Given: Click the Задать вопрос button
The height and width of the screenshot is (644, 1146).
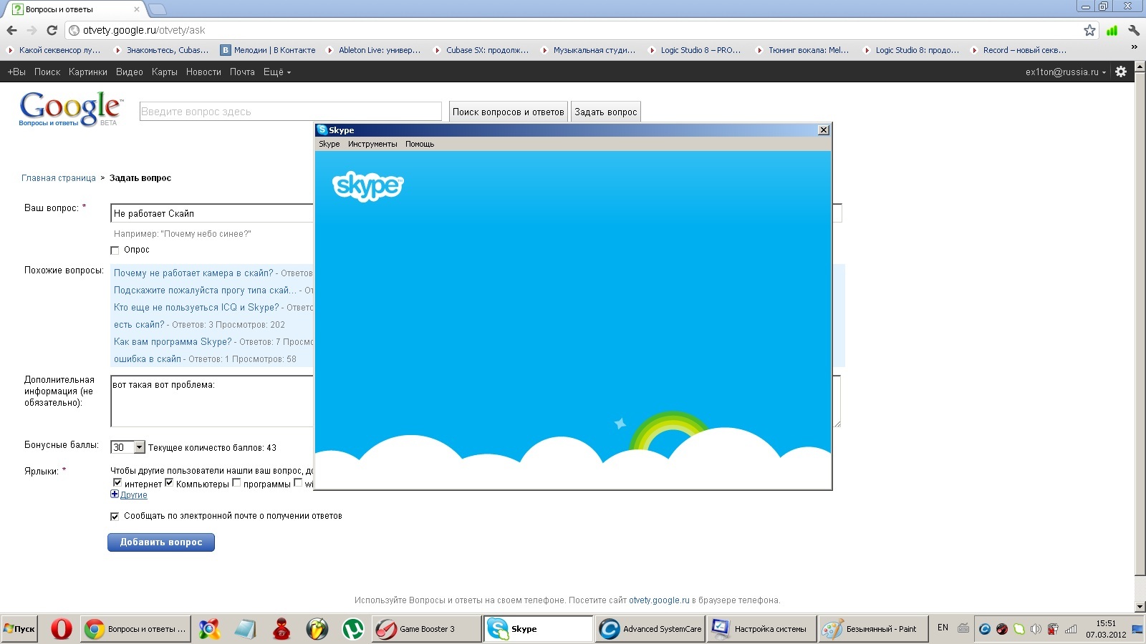Looking at the screenshot, I should coord(606,112).
